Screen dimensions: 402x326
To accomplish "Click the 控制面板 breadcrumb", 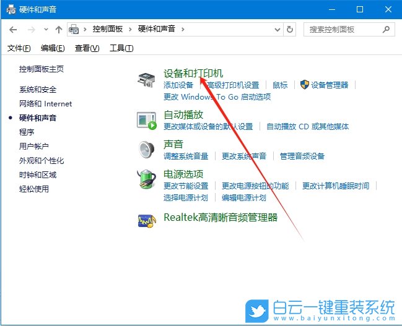I will point(108,29).
